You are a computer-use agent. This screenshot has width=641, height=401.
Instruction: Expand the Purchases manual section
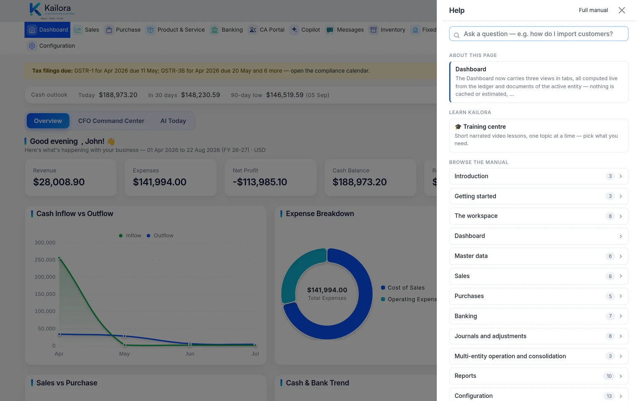[539, 296]
